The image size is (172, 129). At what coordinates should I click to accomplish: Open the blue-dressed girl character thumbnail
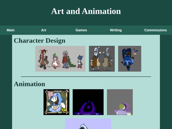click(x=130, y=59)
